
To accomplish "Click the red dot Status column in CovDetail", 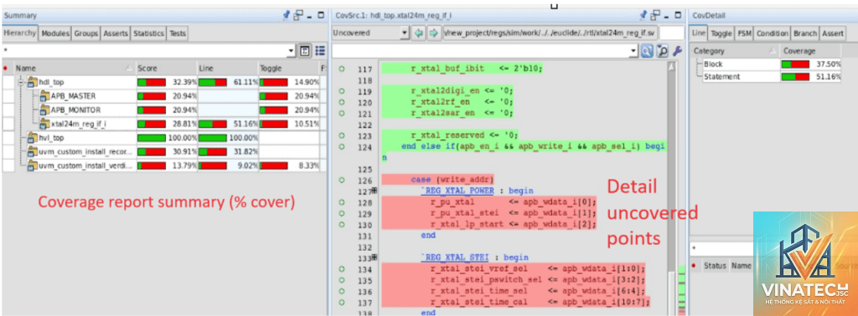I will pos(695,266).
